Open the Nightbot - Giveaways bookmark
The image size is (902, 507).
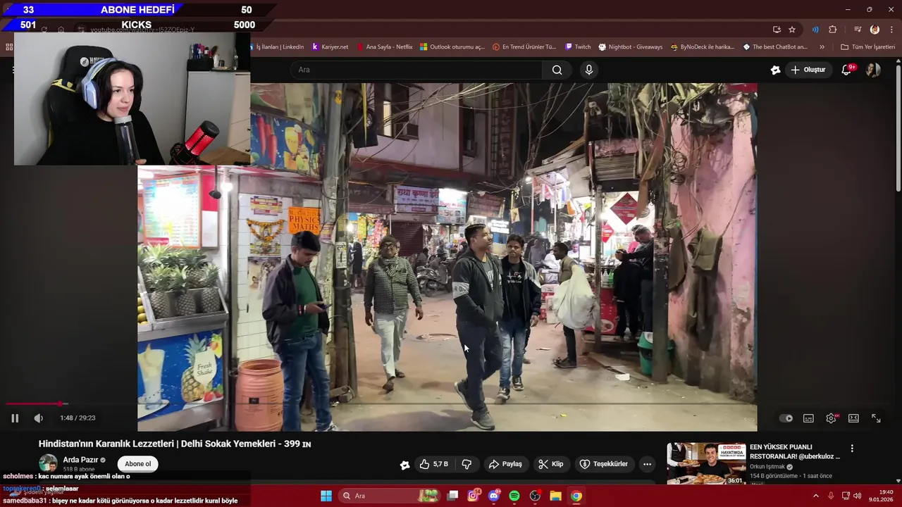tap(631, 47)
